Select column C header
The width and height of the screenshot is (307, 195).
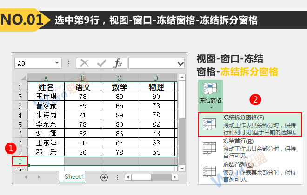120,78
